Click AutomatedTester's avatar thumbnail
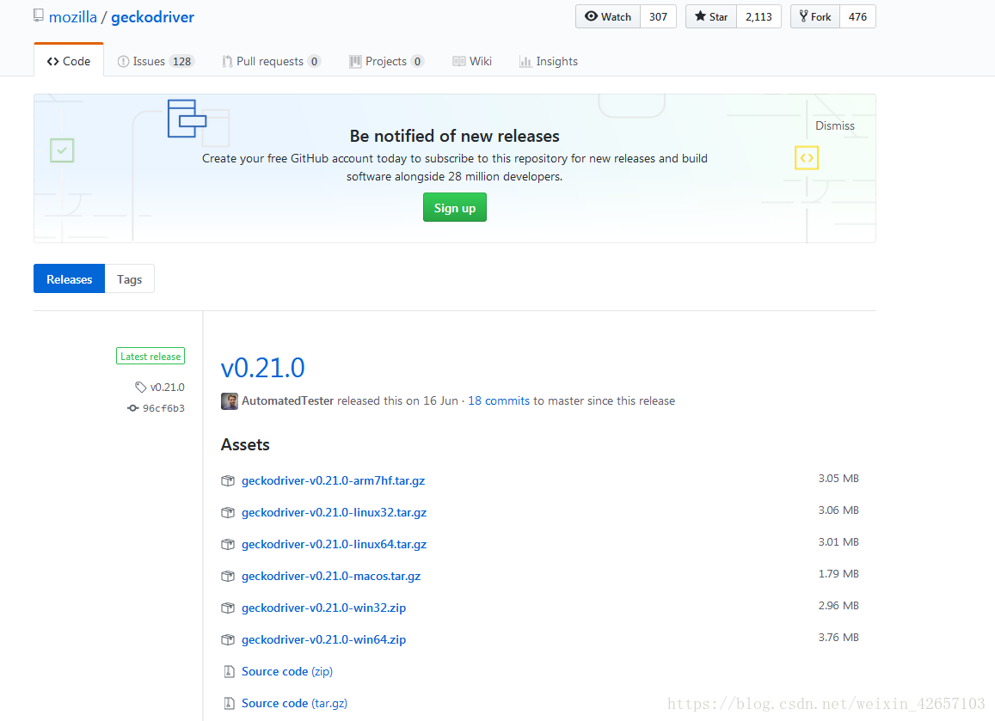The height and width of the screenshot is (721, 995). (x=229, y=400)
